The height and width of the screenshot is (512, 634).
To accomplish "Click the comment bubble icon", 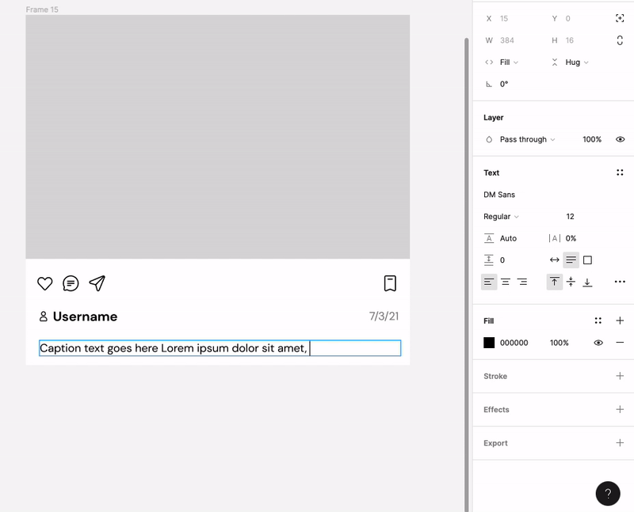I will pyautogui.click(x=71, y=283).
